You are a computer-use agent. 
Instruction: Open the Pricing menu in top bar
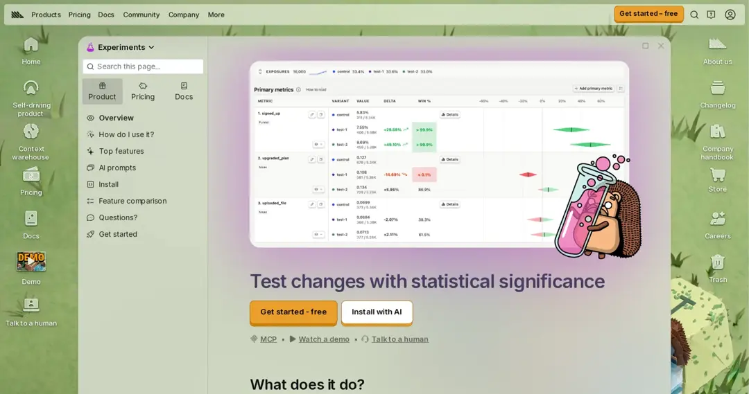(x=79, y=15)
